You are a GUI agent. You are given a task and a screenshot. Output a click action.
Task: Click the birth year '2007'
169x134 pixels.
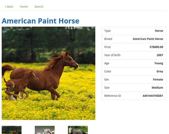[160, 55]
